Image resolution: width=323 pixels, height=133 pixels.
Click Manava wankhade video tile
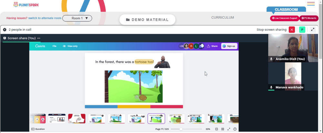pyautogui.click(x=293, y=76)
